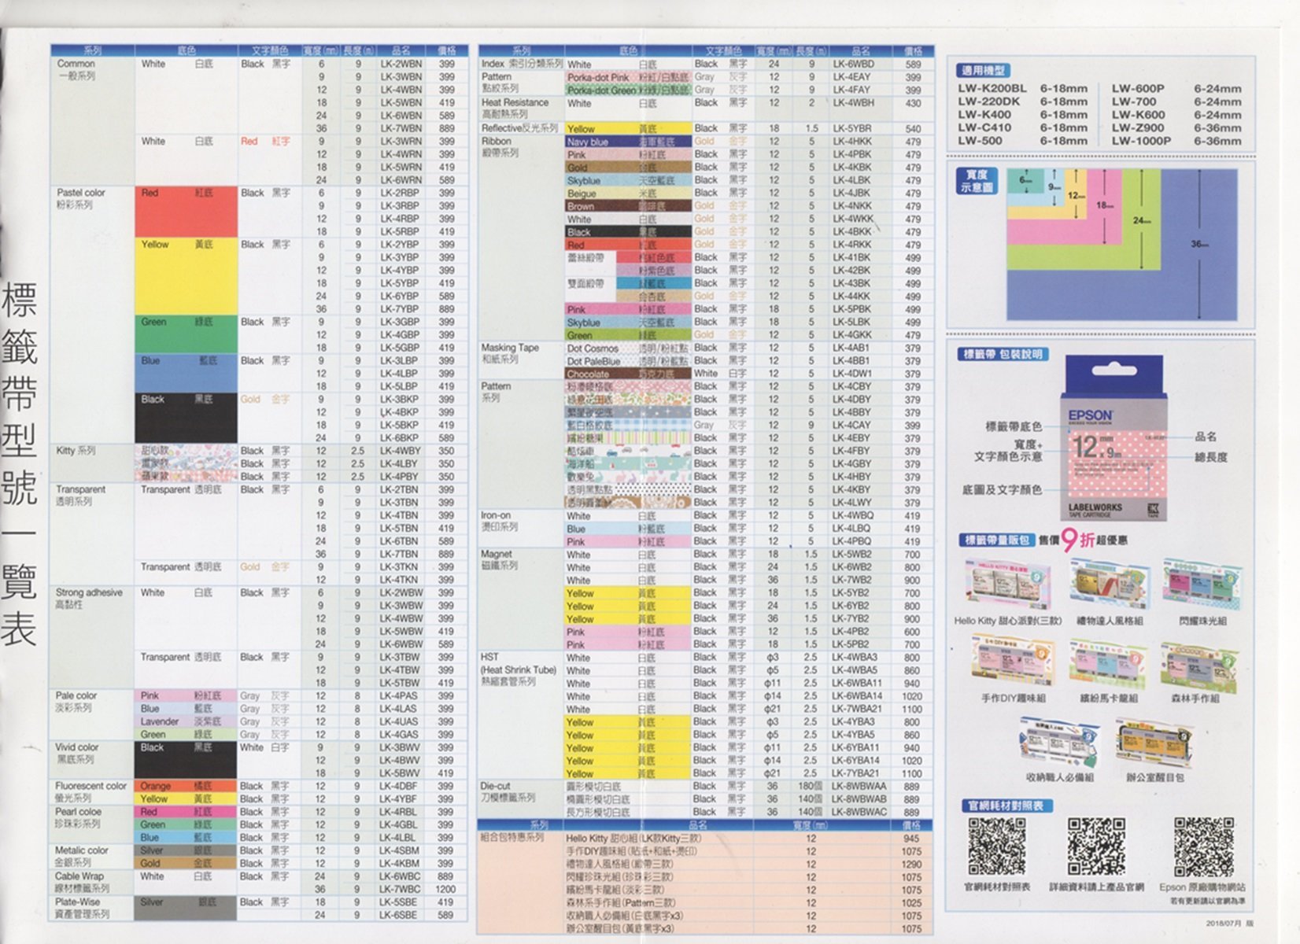This screenshot has height=944, width=1300.
Task: Click the Reflective Yellow swatch for LK-5YBR
Action: click(627, 128)
